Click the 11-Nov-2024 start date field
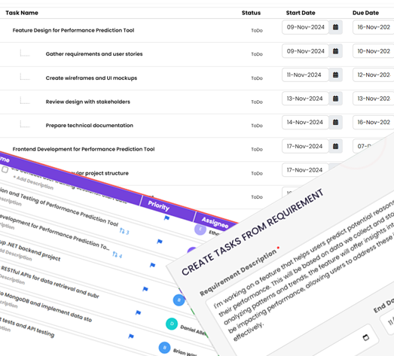This screenshot has width=394, height=356. pos(305,75)
